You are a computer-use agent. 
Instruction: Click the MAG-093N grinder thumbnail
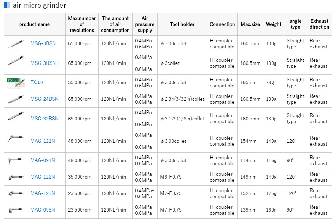coord(16,210)
